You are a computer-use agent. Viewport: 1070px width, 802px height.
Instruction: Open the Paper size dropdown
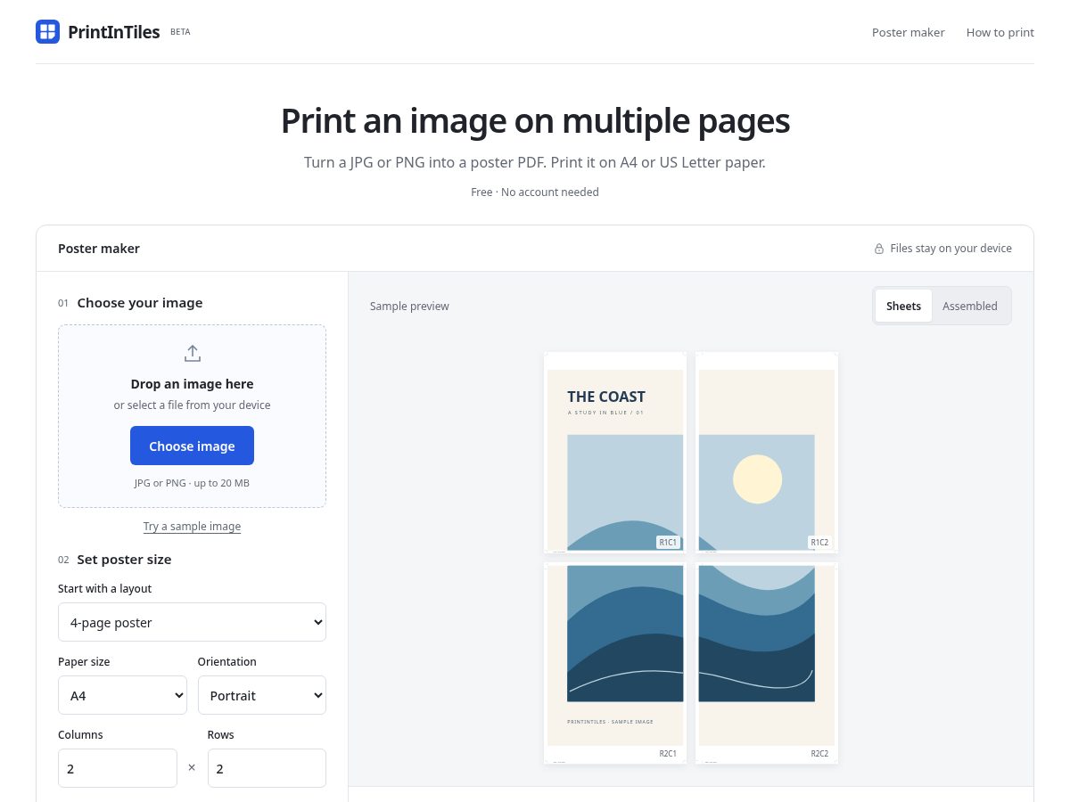[x=122, y=695]
